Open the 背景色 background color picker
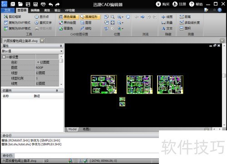227x164 pixels. pyautogui.click(x=66, y=28)
